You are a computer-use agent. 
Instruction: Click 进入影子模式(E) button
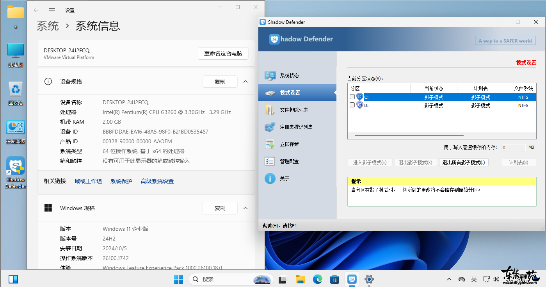click(x=370, y=162)
